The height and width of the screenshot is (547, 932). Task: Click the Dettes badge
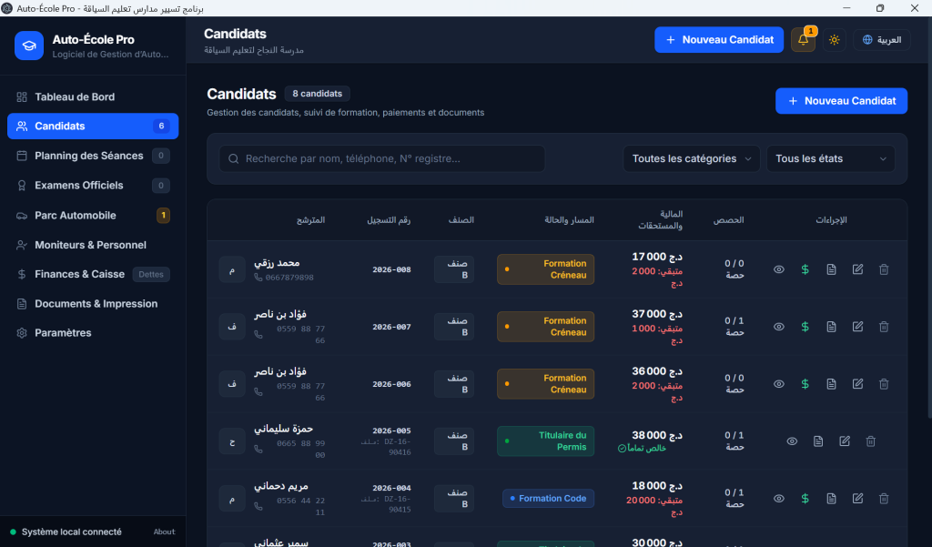151,274
